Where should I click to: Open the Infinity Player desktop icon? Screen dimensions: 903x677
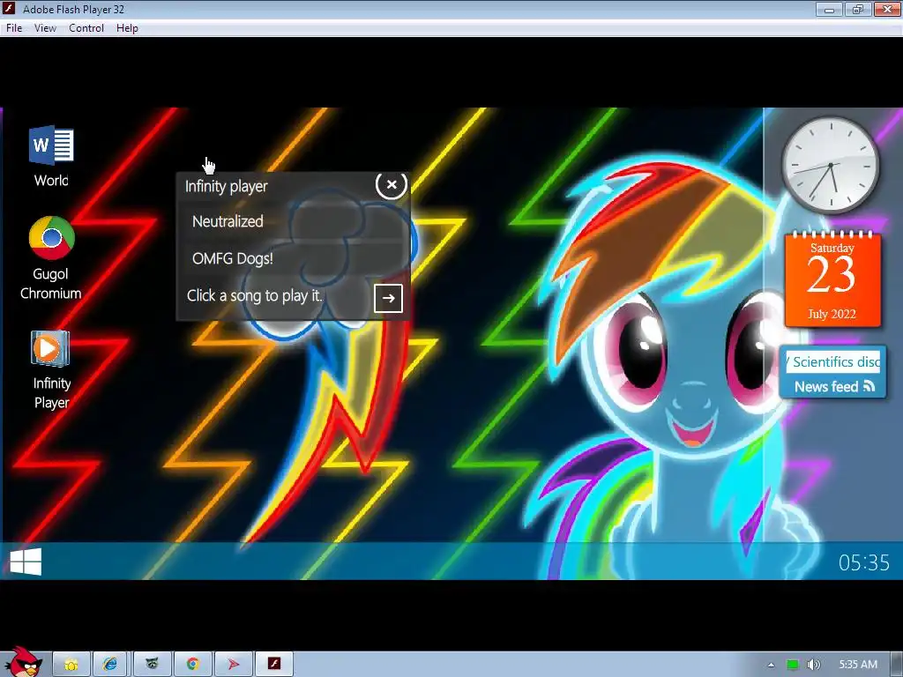pos(50,369)
